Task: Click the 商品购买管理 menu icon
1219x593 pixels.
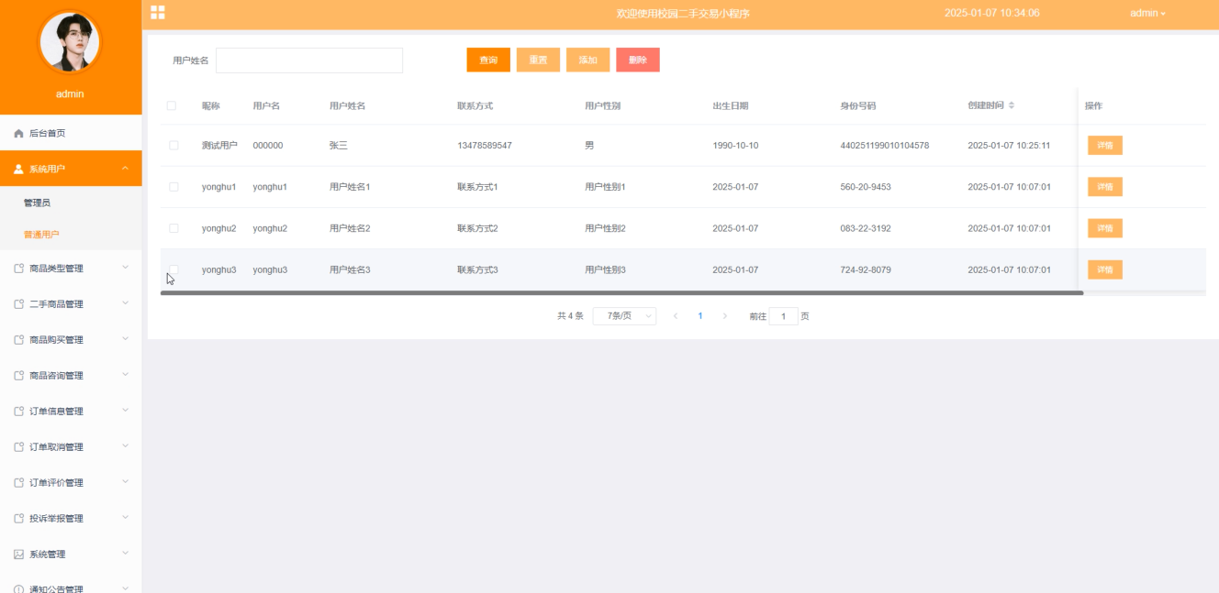Action: (x=19, y=340)
